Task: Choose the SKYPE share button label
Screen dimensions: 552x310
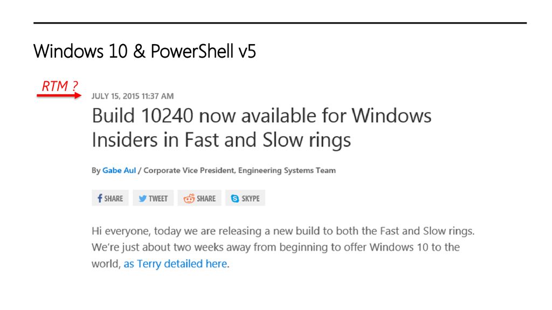Action: pos(251,199)
